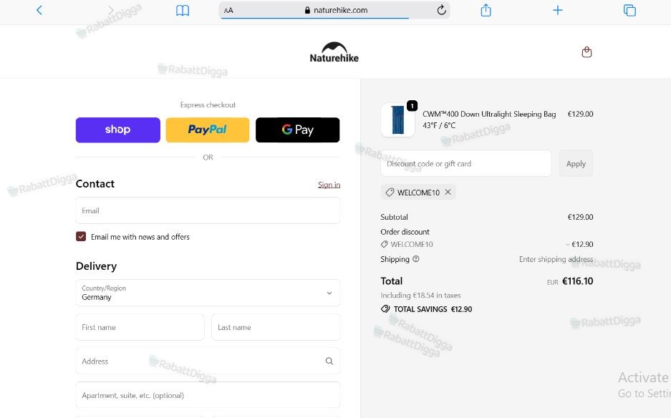Screen dimensions: 671x418
Task: Click the shipping info question mark
Action: (416, 259)
